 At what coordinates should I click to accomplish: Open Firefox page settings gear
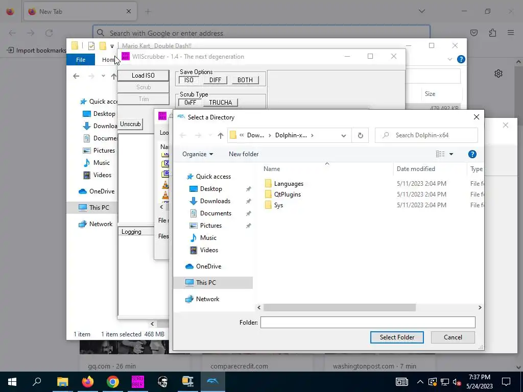coord(498,73)
